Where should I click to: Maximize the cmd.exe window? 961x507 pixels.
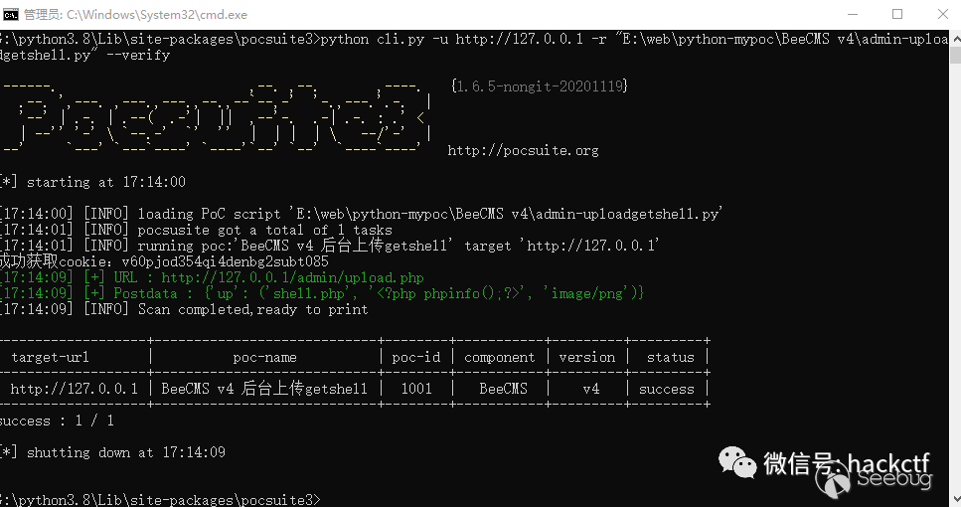[897, 14]
